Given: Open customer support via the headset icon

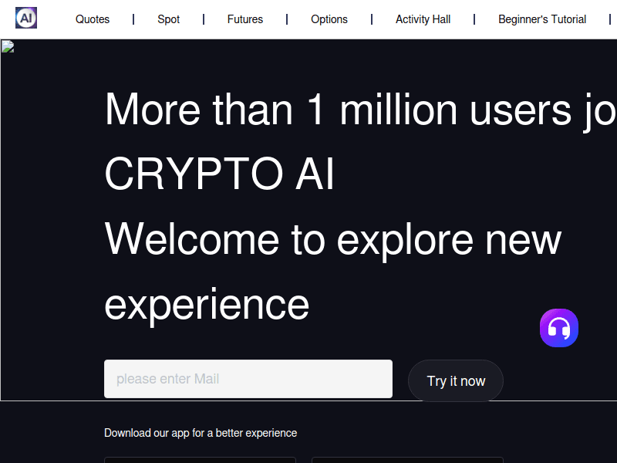Looking at the screenshot, I should tap(558, 328).
